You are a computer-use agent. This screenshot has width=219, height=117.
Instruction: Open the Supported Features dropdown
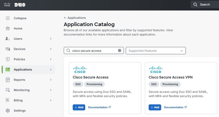[156, 51]
